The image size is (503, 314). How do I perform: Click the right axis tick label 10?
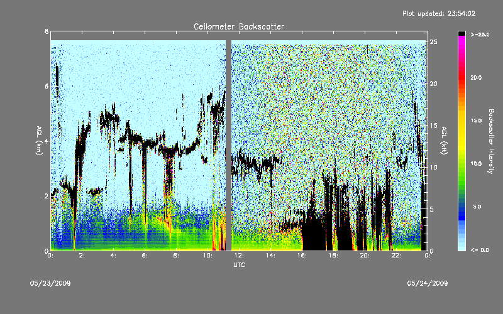click(433, 167)
